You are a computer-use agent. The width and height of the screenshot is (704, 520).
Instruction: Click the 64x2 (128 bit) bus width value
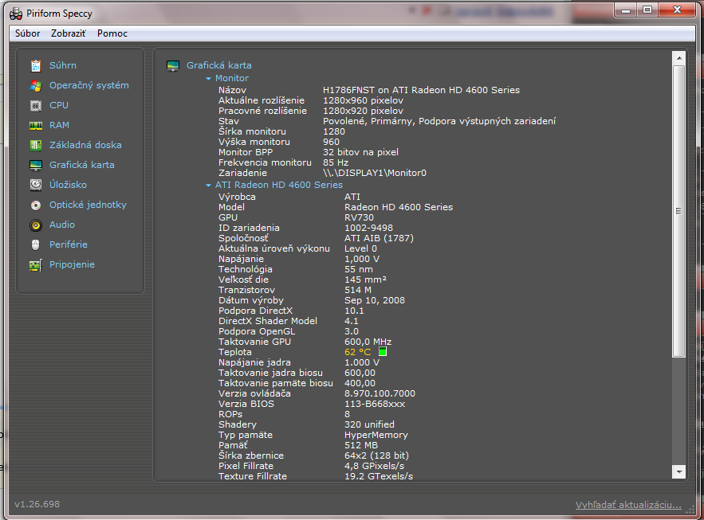(x=376, y=455)
